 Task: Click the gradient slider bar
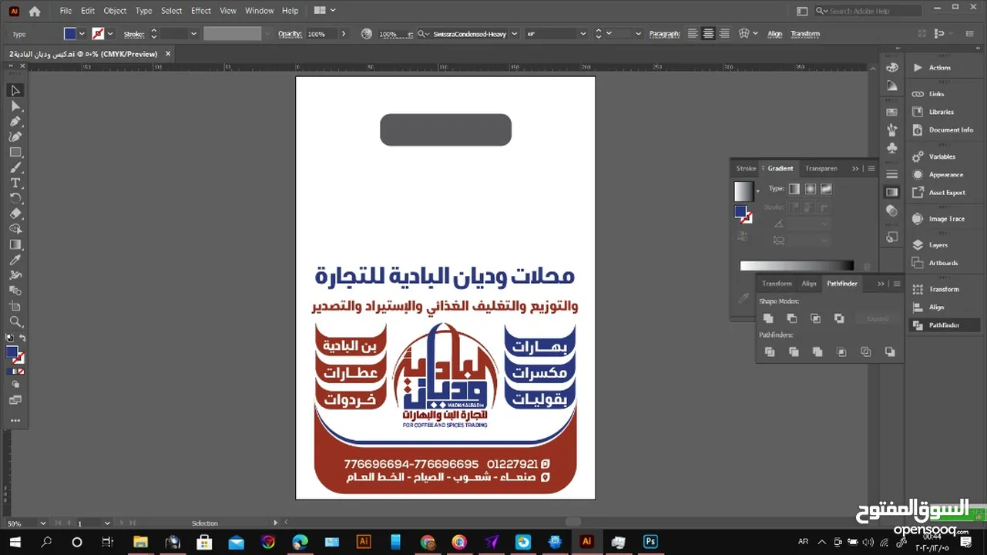click(797, 265)
